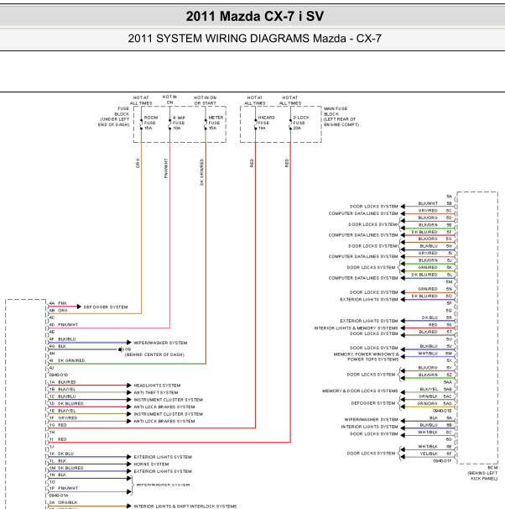Click DEFOGGER SYSTEM next to 4A PNK
The width and height of the screenshot is (505, 509).
(x=106, y=307)
